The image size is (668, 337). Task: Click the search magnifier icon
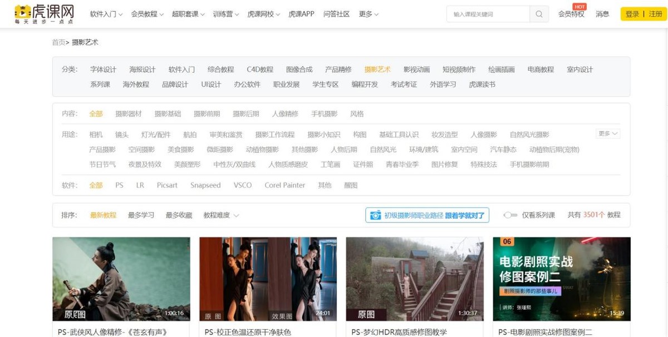pyautogui.click(x=538, y=13)
